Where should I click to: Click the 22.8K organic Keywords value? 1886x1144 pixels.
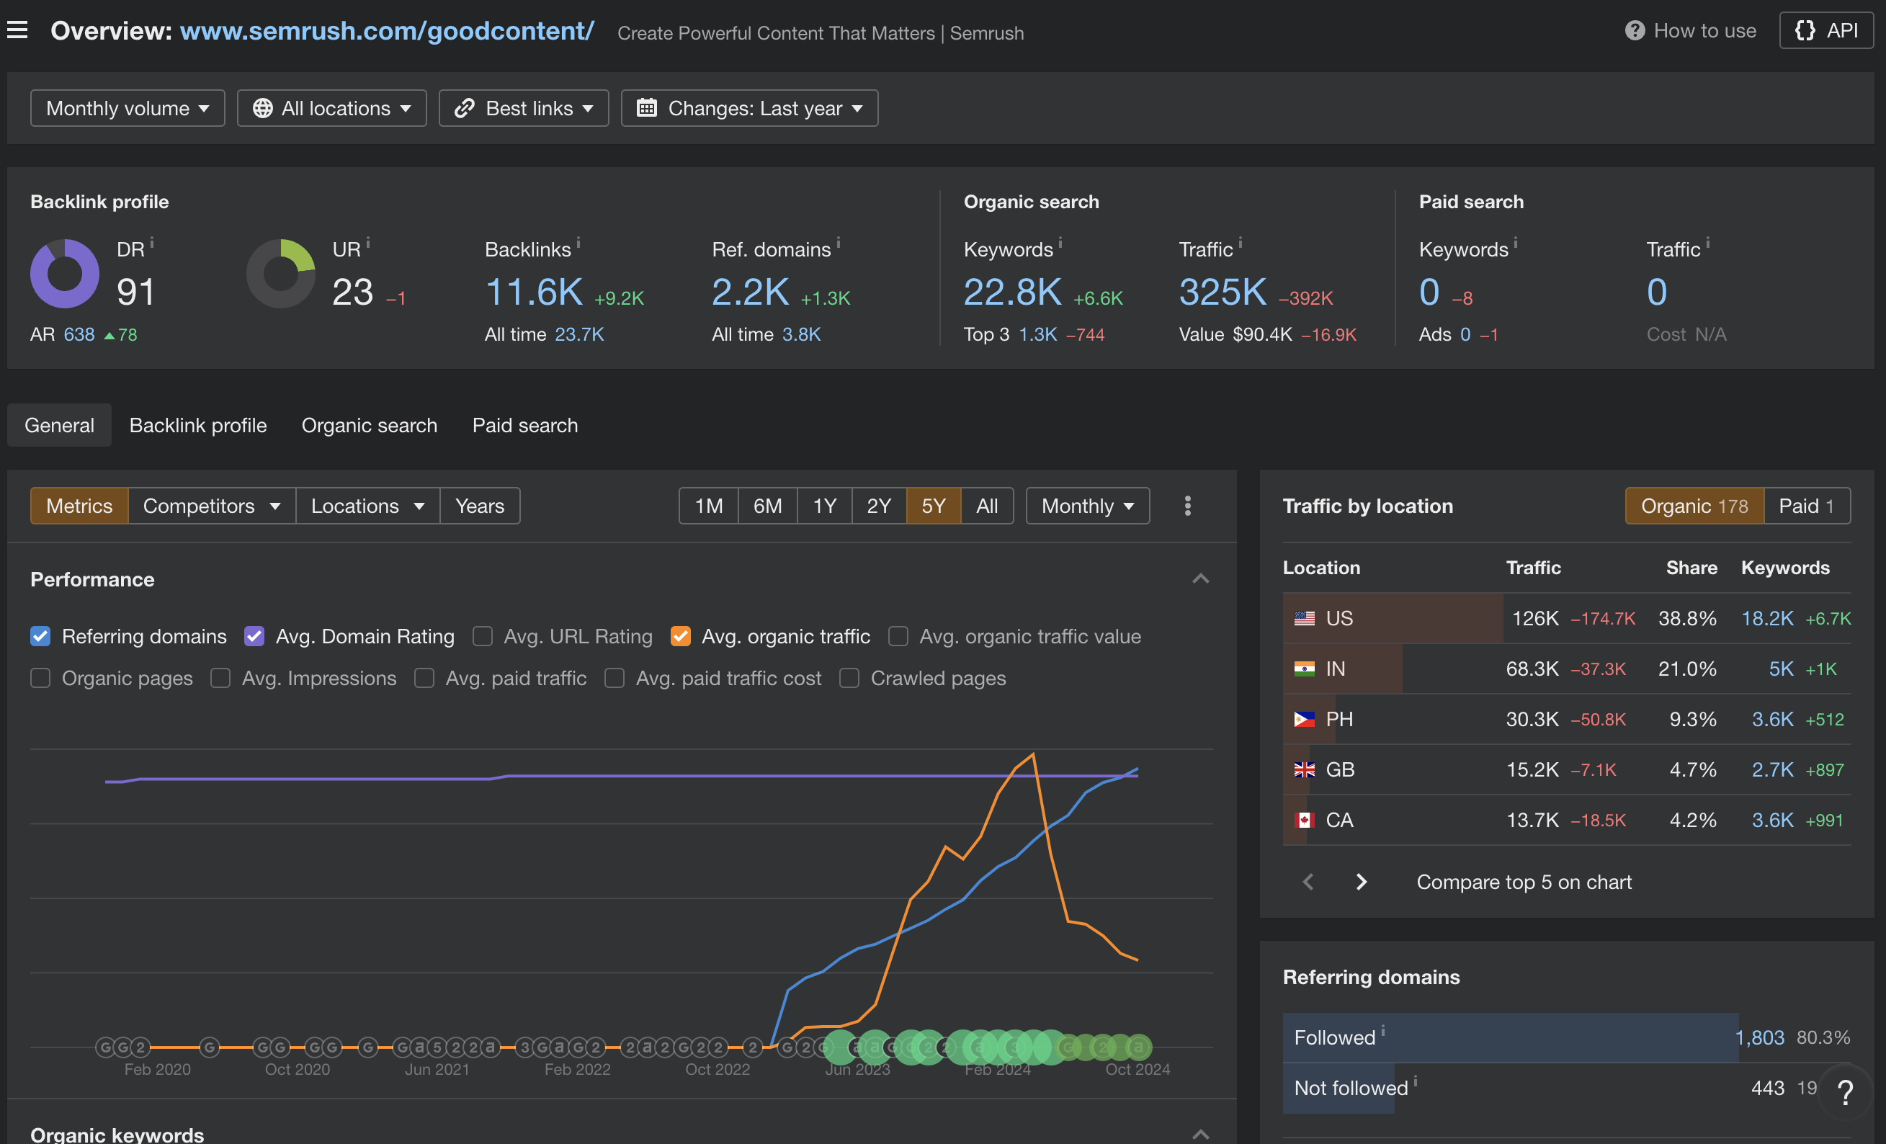(x=1013, y=292)
